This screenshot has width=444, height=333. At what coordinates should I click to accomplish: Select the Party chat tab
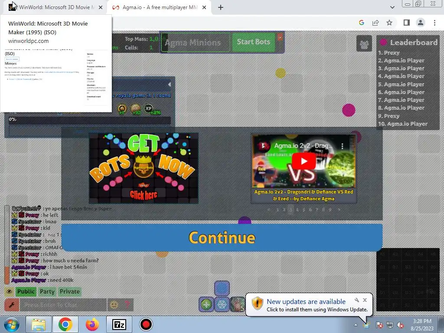pyautogui.click(x=47, y=291)
